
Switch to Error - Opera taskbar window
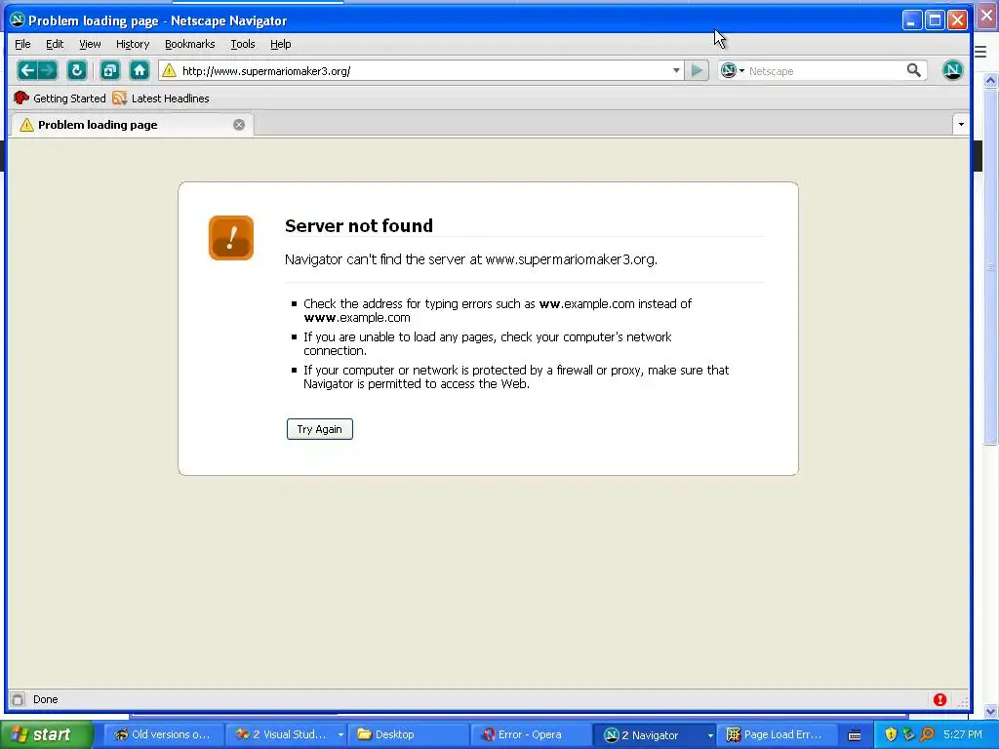[x=532, y=734]
